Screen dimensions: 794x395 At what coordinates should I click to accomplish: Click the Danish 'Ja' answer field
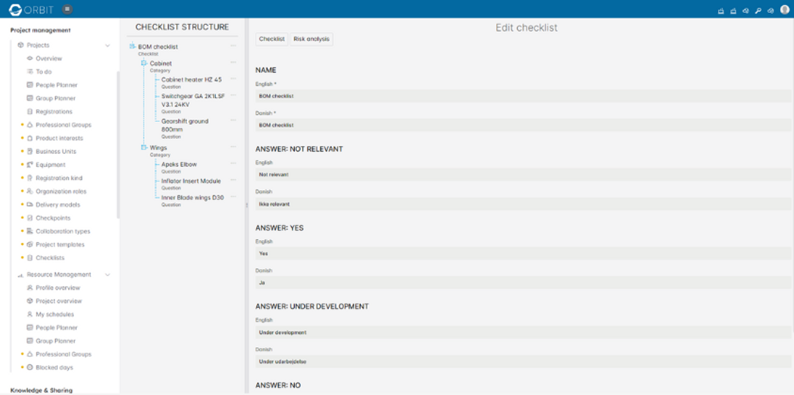523,282
